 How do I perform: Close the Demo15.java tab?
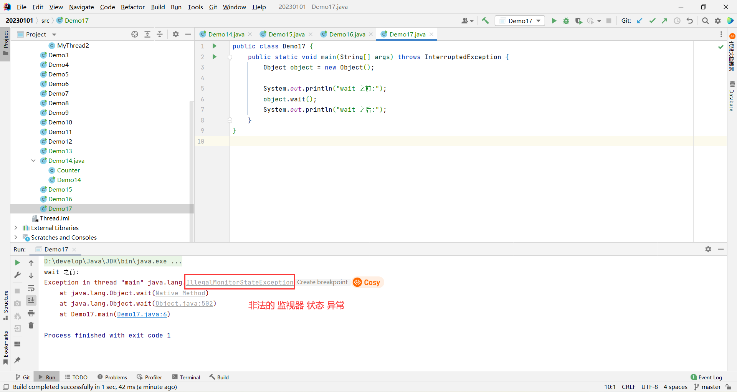click(x=311, y=35)
